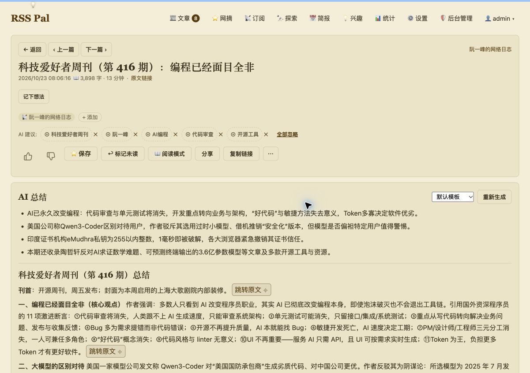Image resolution: width=530 pixels, height=373 pixels.
Task: Click the summary bullet about Qwen3-Coder
Action: pyautogui.click(x=219, y=226)
